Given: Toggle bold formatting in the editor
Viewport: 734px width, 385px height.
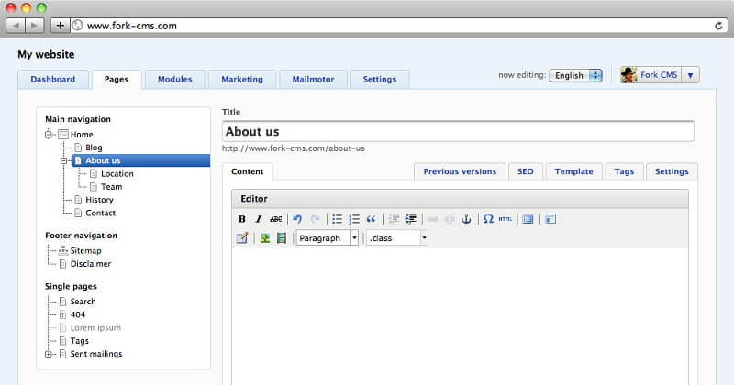Looking at the screenshot, I should point(241,219).
